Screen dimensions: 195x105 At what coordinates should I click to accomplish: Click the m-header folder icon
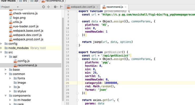click(x=15, y=100)
